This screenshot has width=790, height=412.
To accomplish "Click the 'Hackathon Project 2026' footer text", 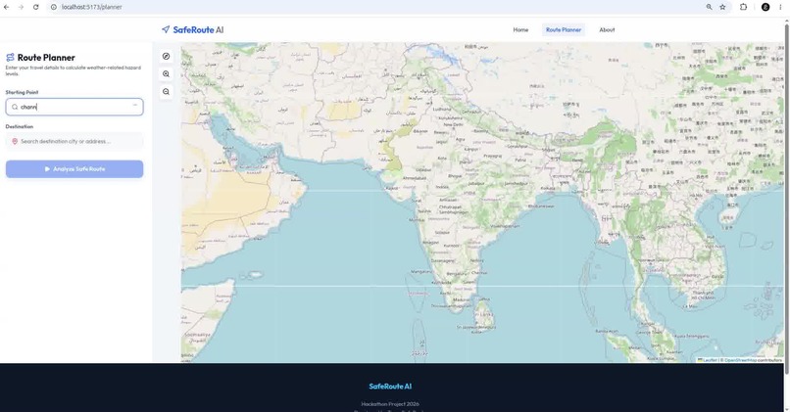I will 390,404.
